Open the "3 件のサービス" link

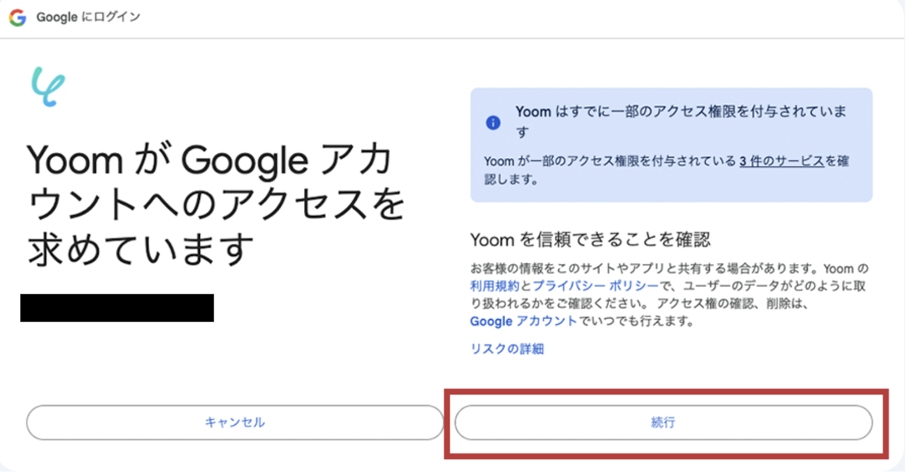click(x=781, y=161)
